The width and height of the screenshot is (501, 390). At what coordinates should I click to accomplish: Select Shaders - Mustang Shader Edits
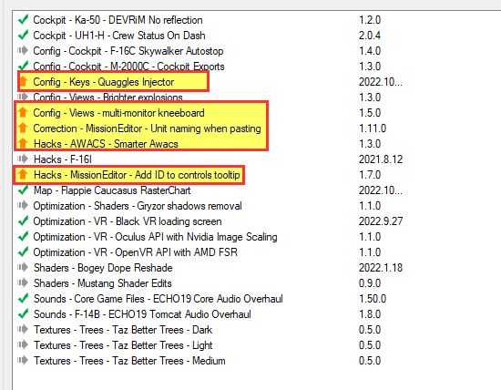click(103, 283)
